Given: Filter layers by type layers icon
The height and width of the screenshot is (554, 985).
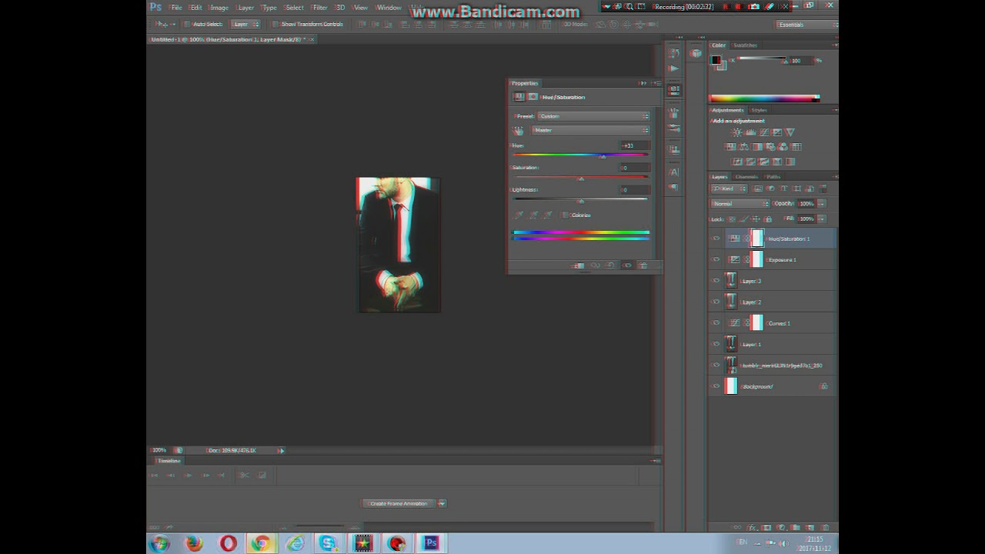Looking at the screenshot, I should [784, 189].
